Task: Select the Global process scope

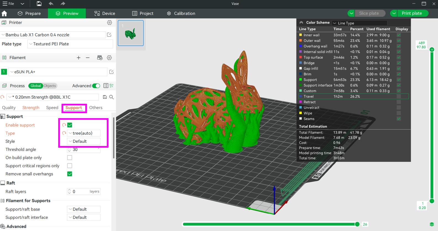Action: [x=36, y=86]
